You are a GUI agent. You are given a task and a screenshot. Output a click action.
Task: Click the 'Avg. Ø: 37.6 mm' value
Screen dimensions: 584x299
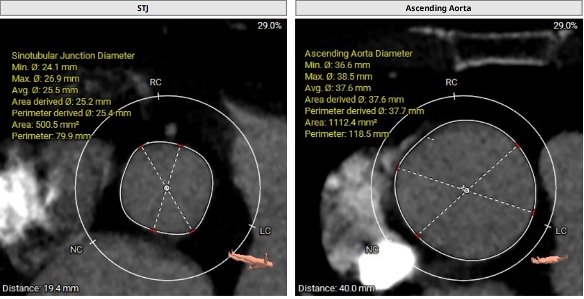click(x=338, y=88)
